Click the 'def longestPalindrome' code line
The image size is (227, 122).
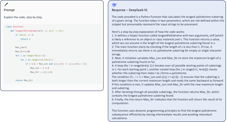[x=37, y=31]
